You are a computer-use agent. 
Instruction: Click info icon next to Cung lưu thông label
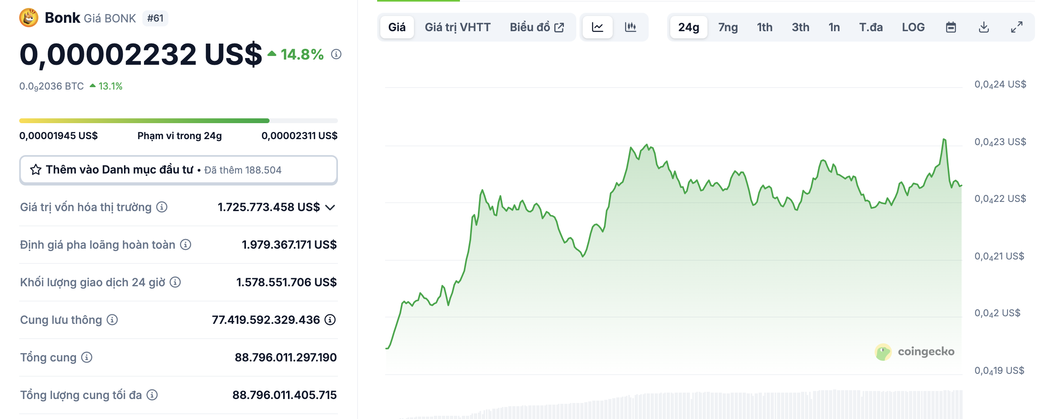coord(112,320)
